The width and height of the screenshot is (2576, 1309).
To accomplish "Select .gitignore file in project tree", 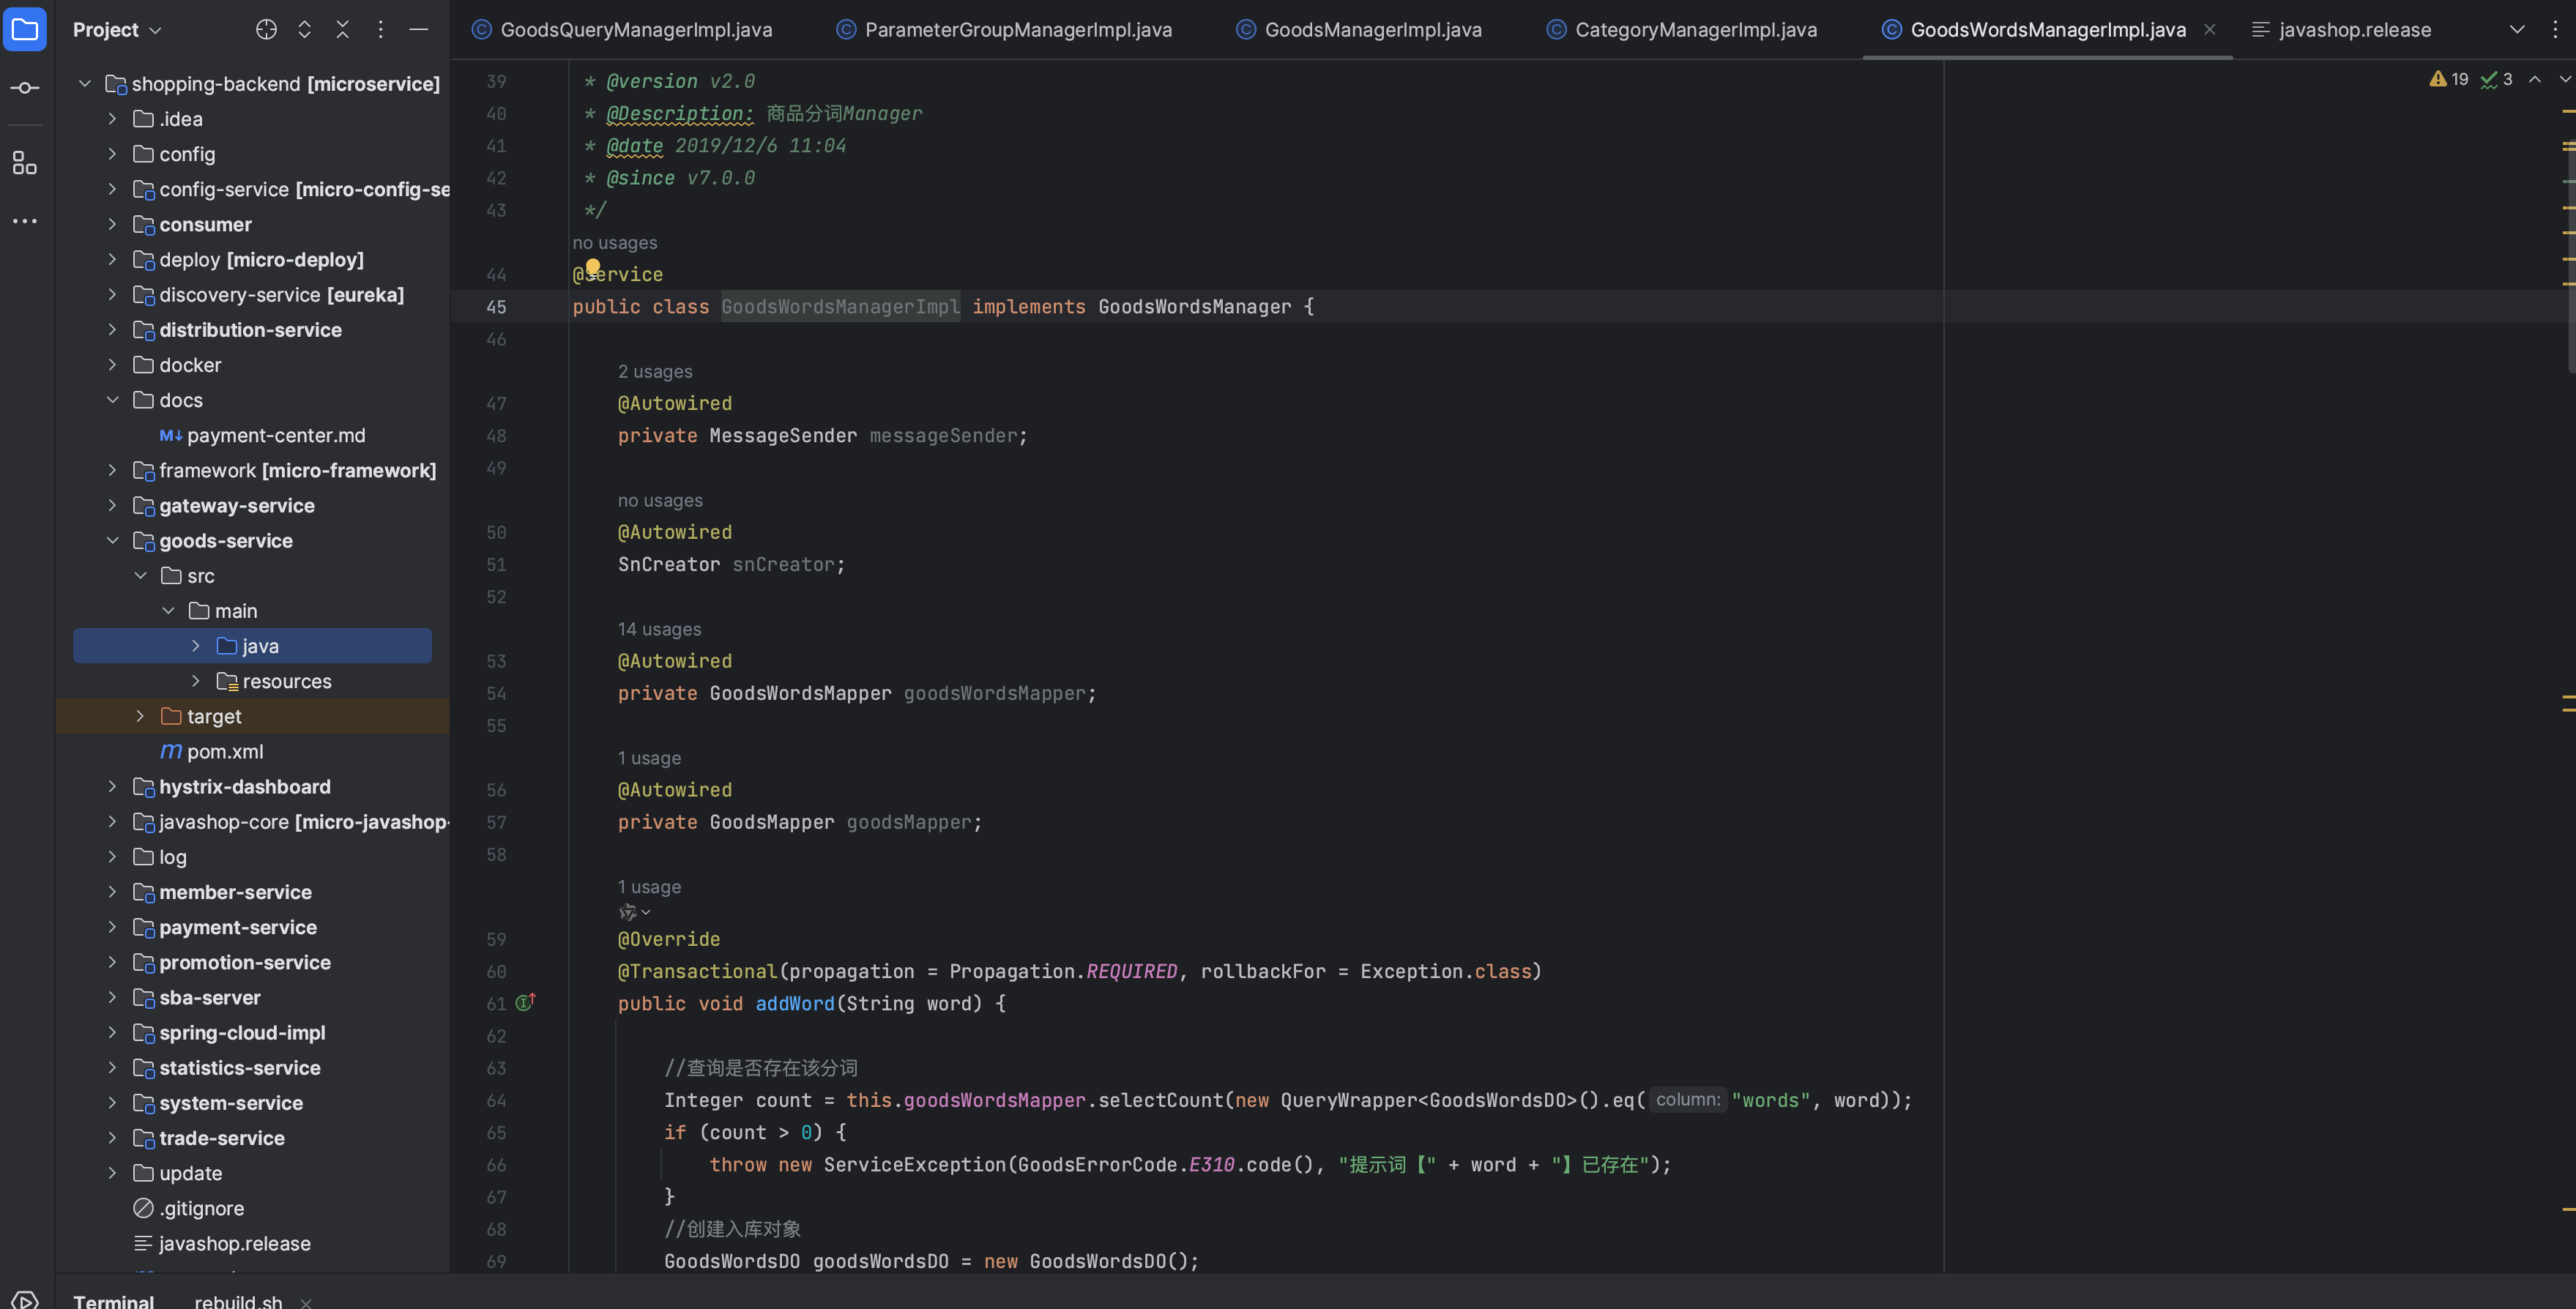I will [202, 1208].
